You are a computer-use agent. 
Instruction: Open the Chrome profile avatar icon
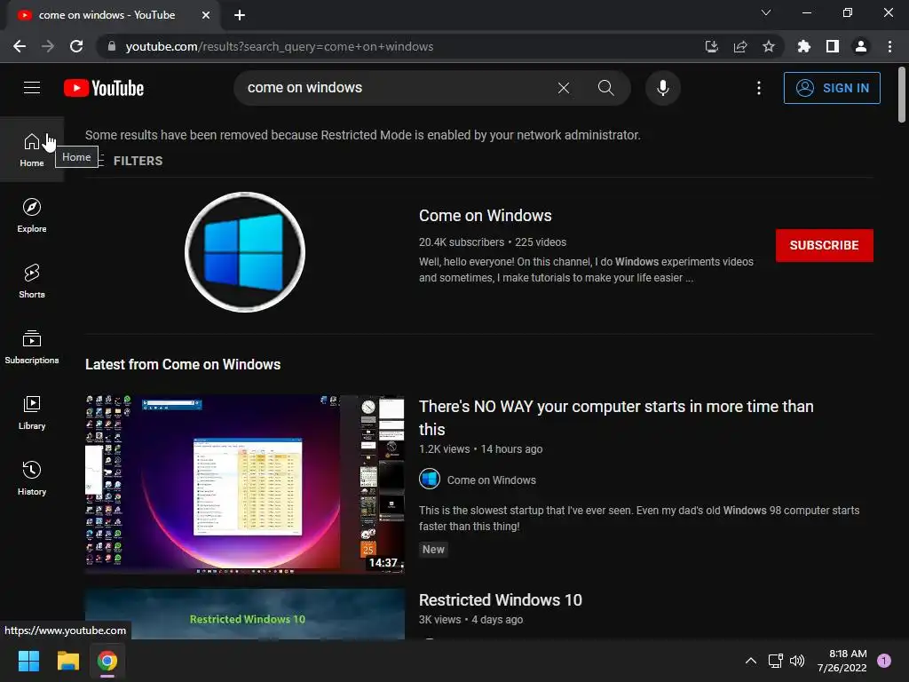pyautogui.click(x=861, y=46)
